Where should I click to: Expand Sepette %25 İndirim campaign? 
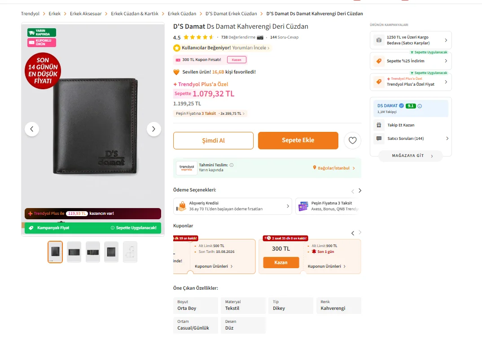click(411, 61)
